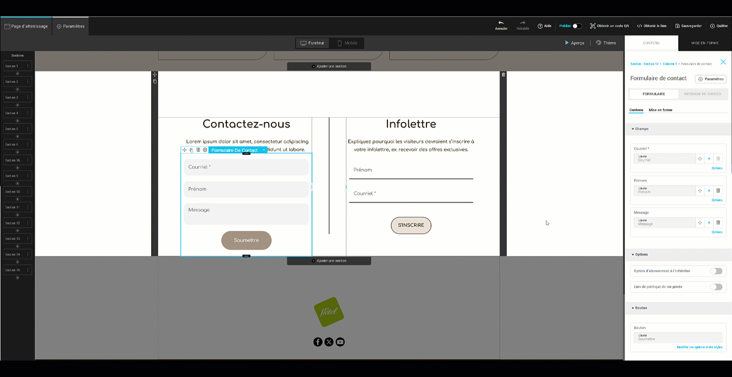Enable Option d'abonnement à l'infolettre
Viewport: 732px width, 377px height.
pos(716,271)
